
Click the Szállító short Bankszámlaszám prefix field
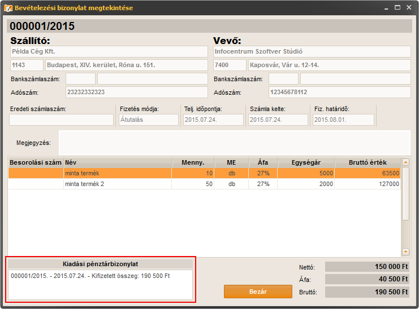(80, 79)
